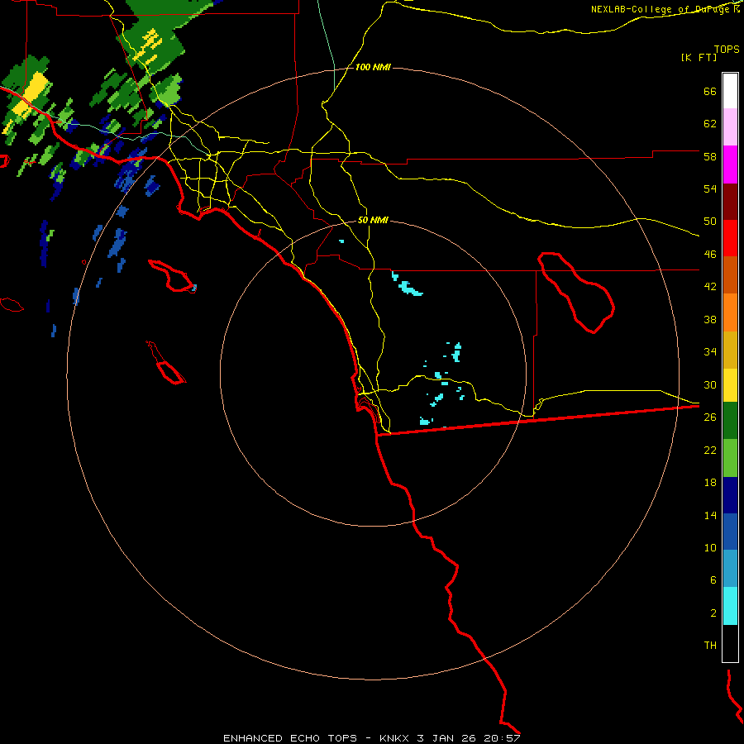Screen dimensions: 744x744
Task: Click the dark red (maroon) legend swatch
Action: click(x=730, y=202)
